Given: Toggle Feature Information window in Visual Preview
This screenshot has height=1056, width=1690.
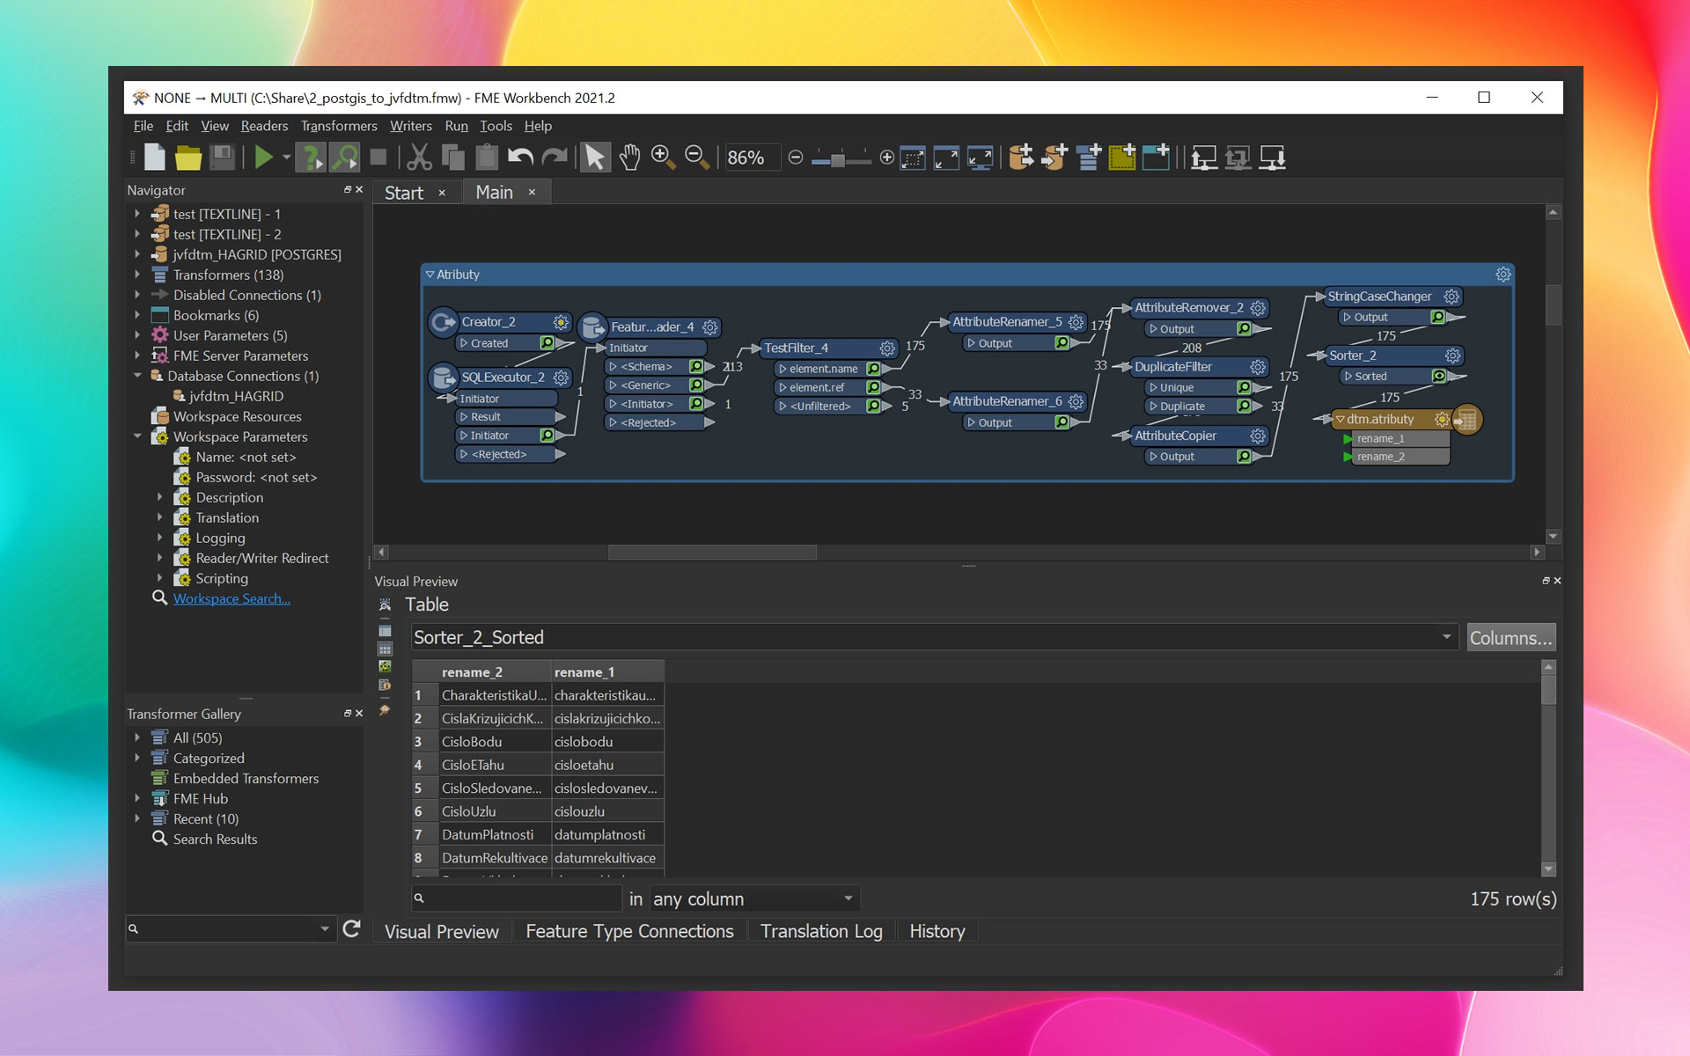Looking at the screenshot, I should (385, 685).
